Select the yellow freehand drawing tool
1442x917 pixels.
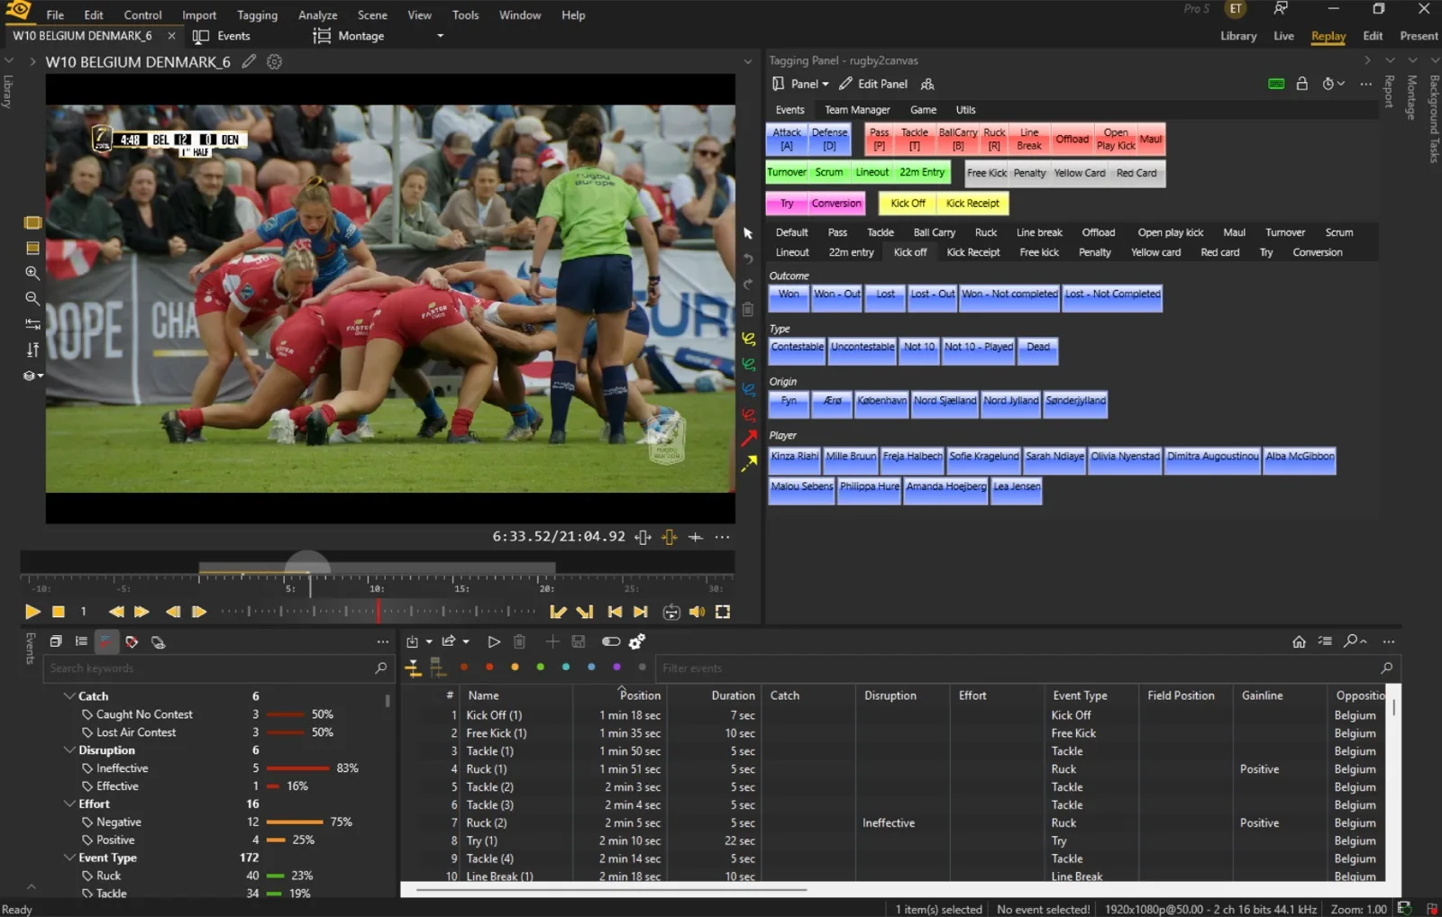pos(749,339)
